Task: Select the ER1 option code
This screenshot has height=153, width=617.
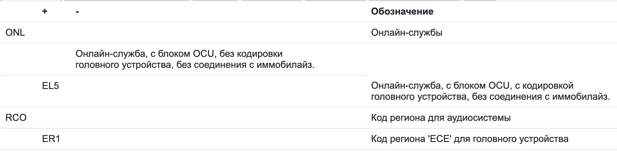Action: tap(51, 139)
